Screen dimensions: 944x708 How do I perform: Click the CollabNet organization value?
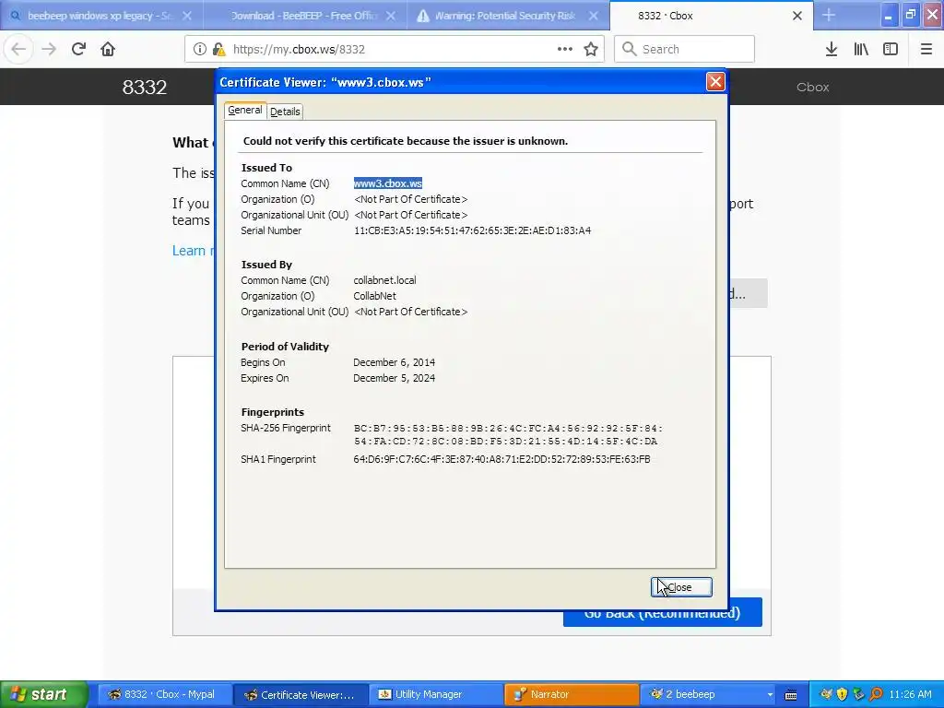374,296
